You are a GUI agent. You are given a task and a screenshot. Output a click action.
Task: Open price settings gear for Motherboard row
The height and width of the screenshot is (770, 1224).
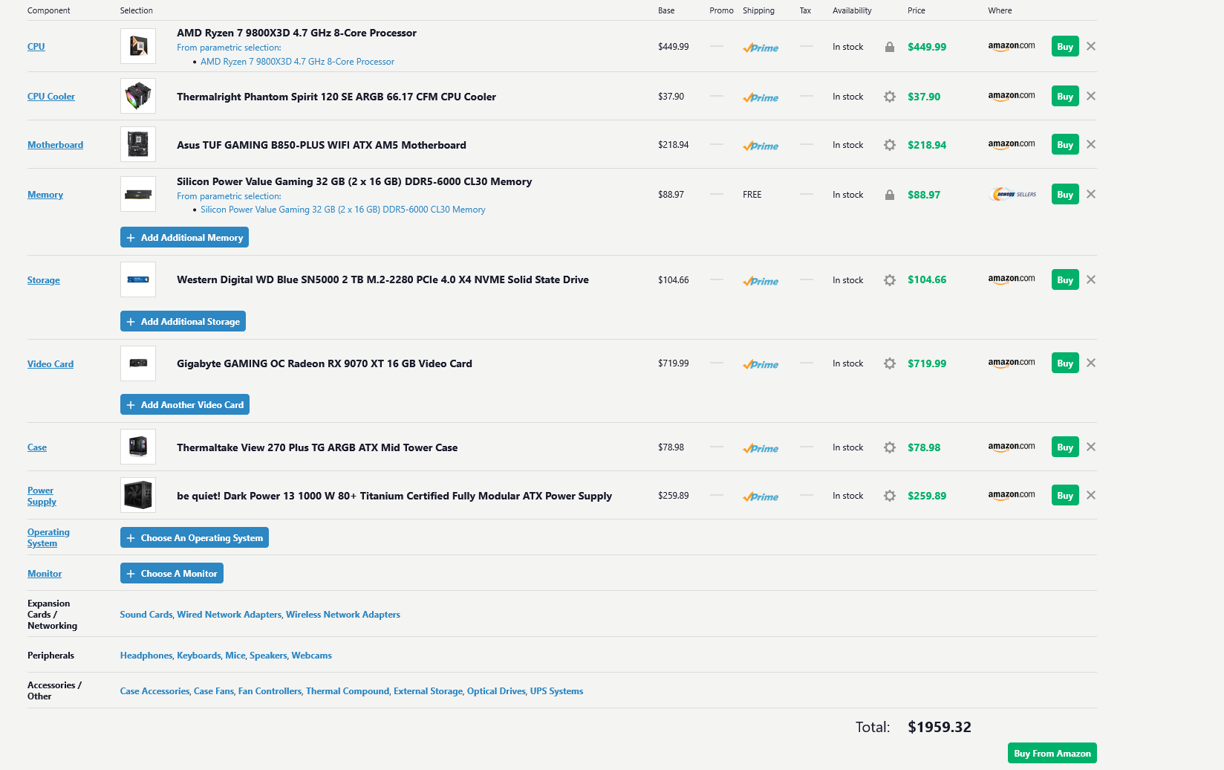tap(889, 145)
